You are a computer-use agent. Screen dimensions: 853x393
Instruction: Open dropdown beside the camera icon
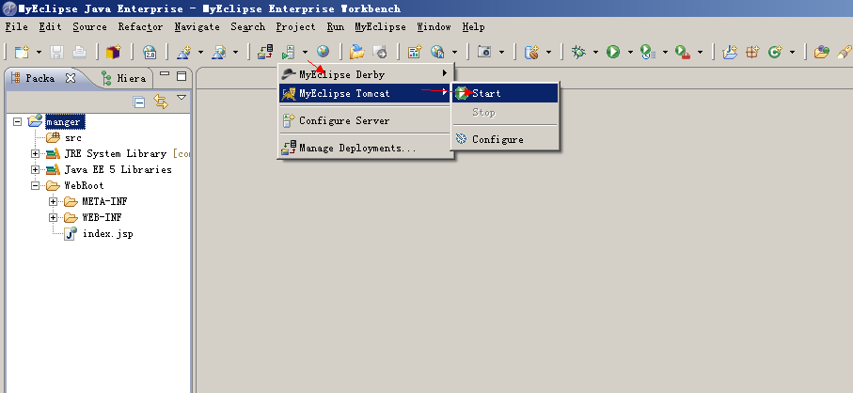[501, 53]
